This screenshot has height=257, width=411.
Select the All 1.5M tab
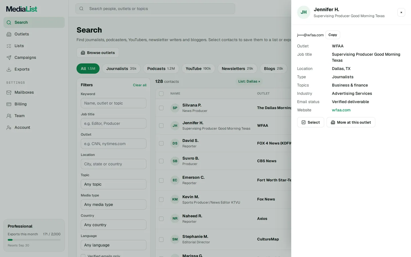[x=88, y=69]
